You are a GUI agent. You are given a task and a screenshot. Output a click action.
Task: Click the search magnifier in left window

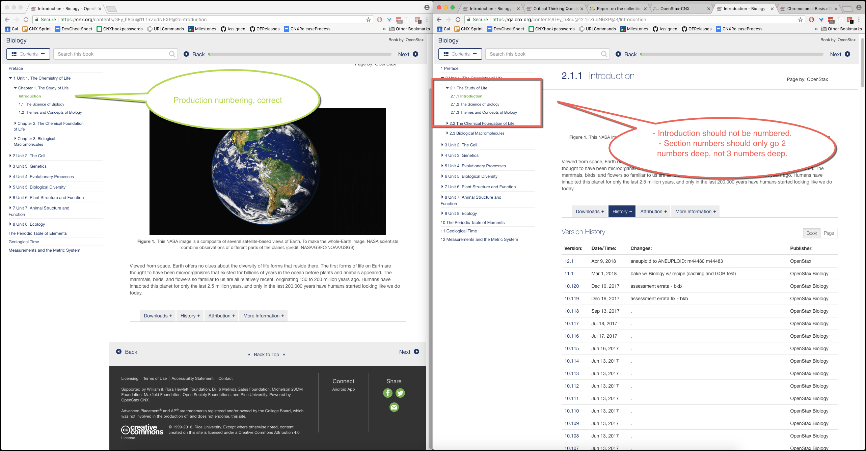pos(172,54)
